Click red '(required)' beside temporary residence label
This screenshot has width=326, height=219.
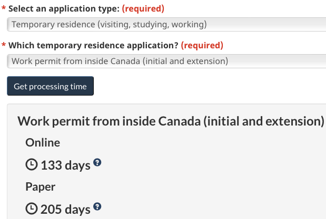click(x=202, y=45)
